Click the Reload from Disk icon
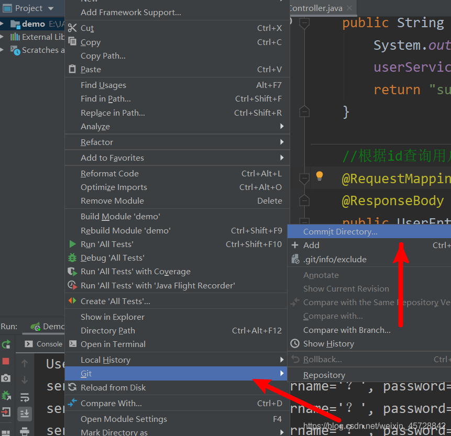The image size is (451, 436). point(72,387)
